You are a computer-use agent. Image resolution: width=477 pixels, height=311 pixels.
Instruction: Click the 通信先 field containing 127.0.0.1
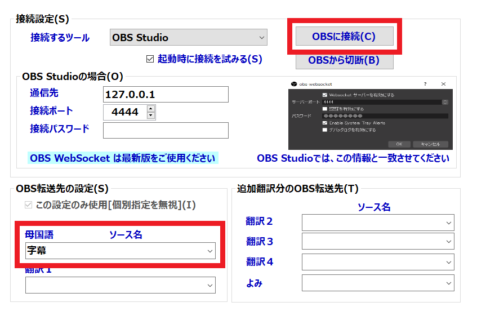pos(166,94)
